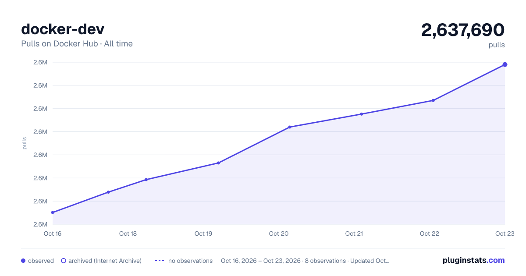Select the data point nearest the Oct 21 label
This screenshot has width=526, height=276.
(362, 114)
